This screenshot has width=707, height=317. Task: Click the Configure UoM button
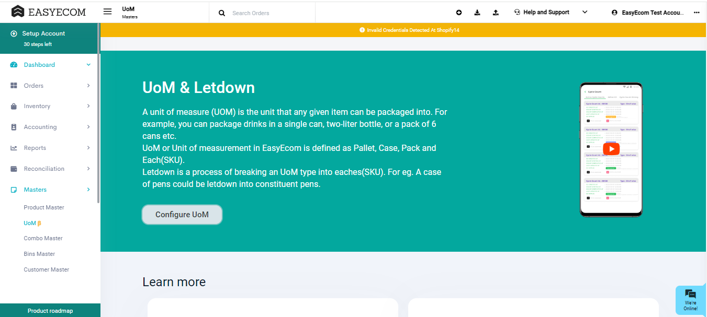[x=182, y=215]
